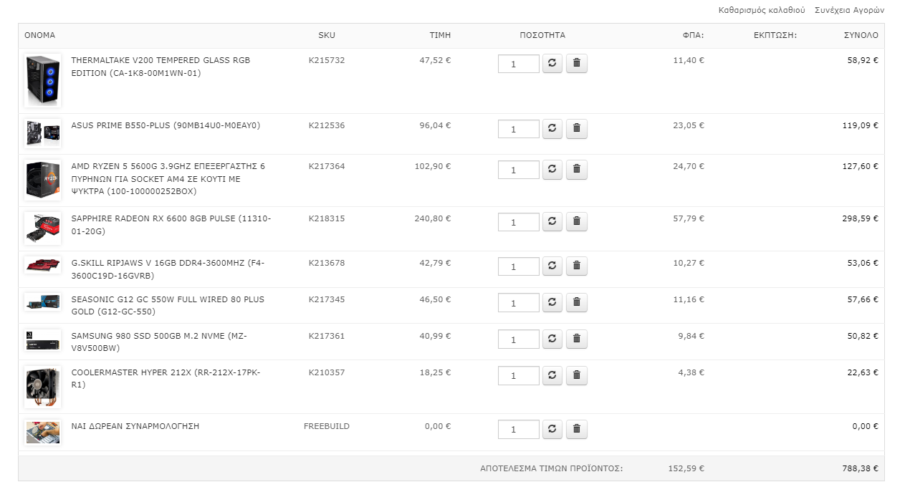Click the VAT total 152,59 €
Viewport: 900px width, 487px height.
point(686,468)
